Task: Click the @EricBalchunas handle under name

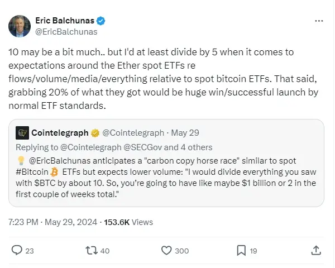Action: [62, 32]
